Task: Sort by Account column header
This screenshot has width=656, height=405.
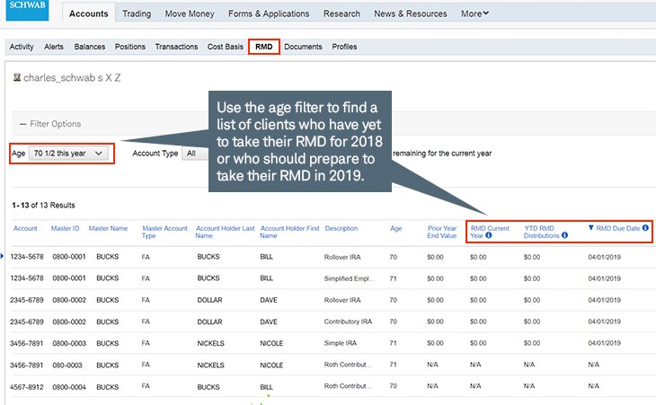Action: click(25, 228)
